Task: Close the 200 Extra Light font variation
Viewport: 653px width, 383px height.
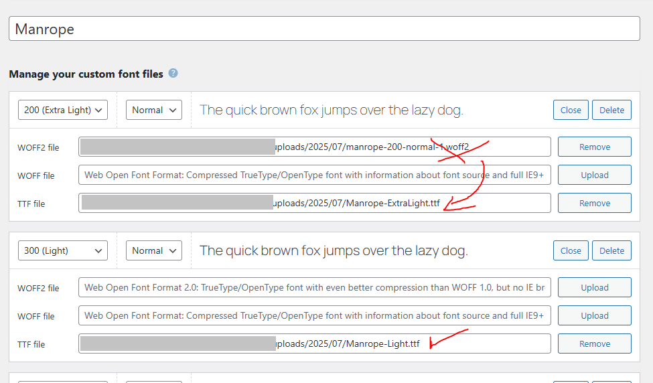Action: (571, 110)
